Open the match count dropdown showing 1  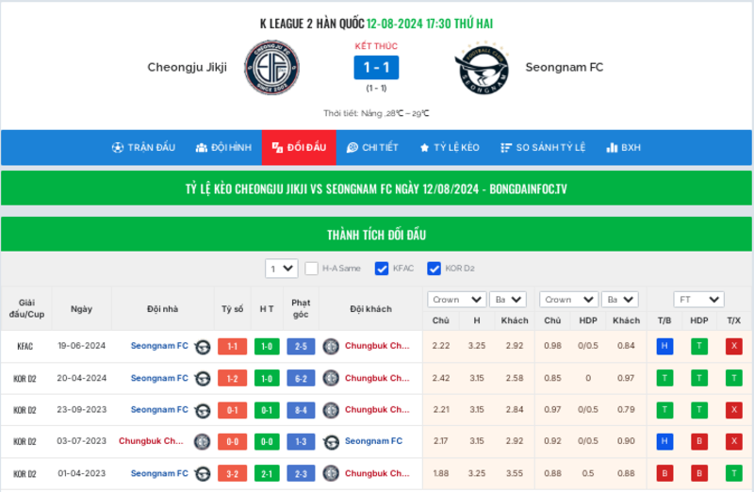click(x=281, y=269)
